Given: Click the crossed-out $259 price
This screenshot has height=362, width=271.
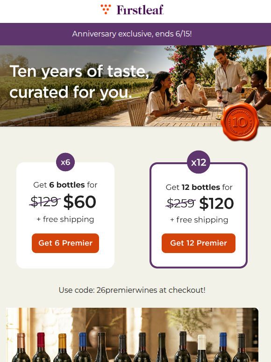Looking at the screenshot, I should [181, 203].
